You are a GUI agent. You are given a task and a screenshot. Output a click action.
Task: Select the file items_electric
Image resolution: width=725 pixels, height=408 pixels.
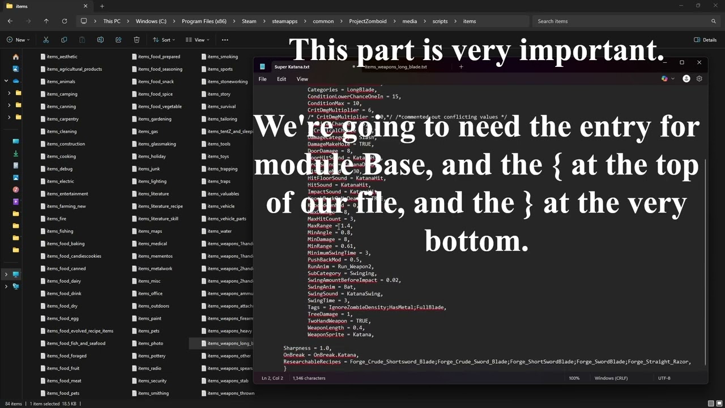click(x=57, y=181)
